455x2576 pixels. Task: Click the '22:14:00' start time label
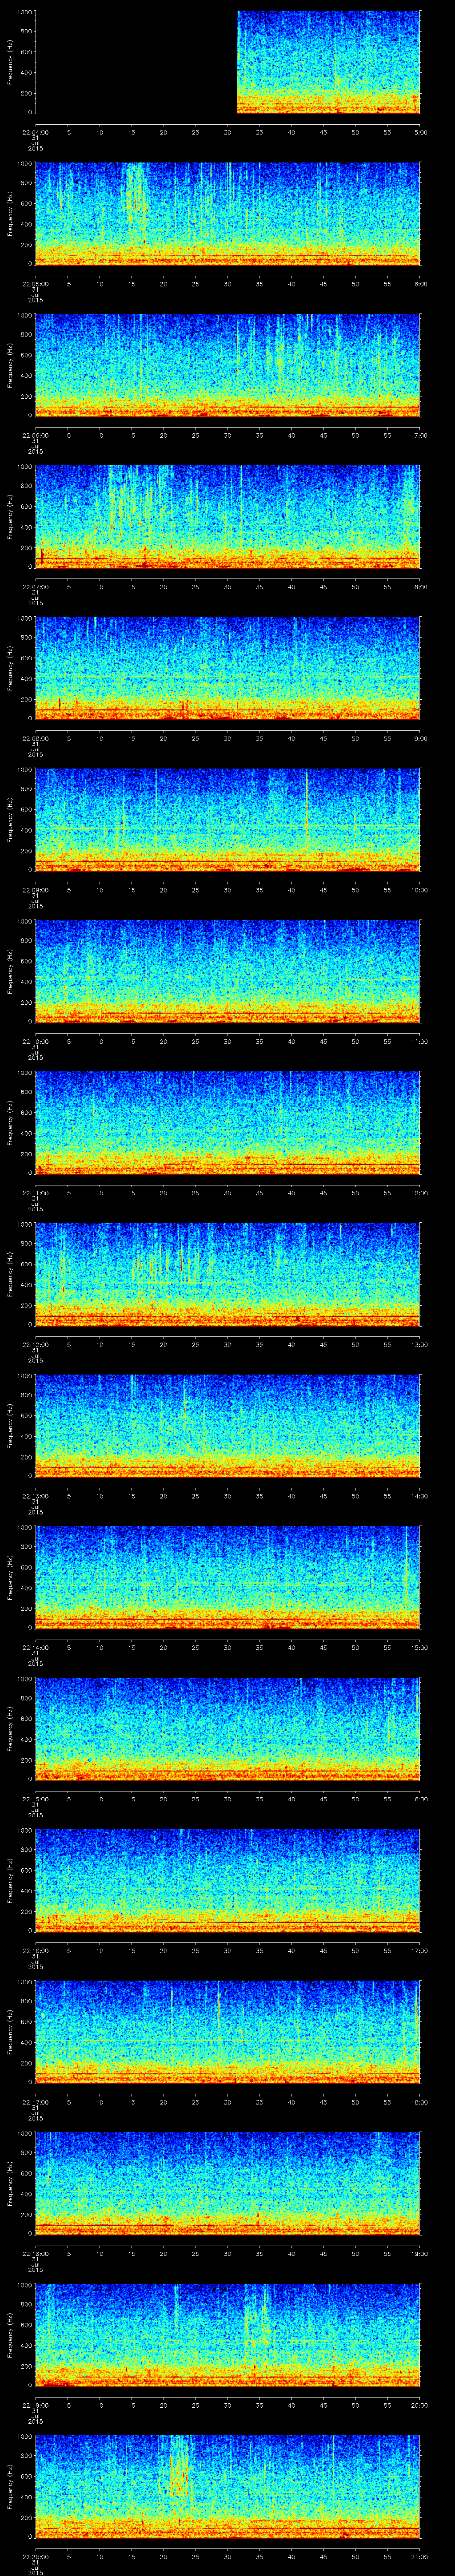point(35,1647)
